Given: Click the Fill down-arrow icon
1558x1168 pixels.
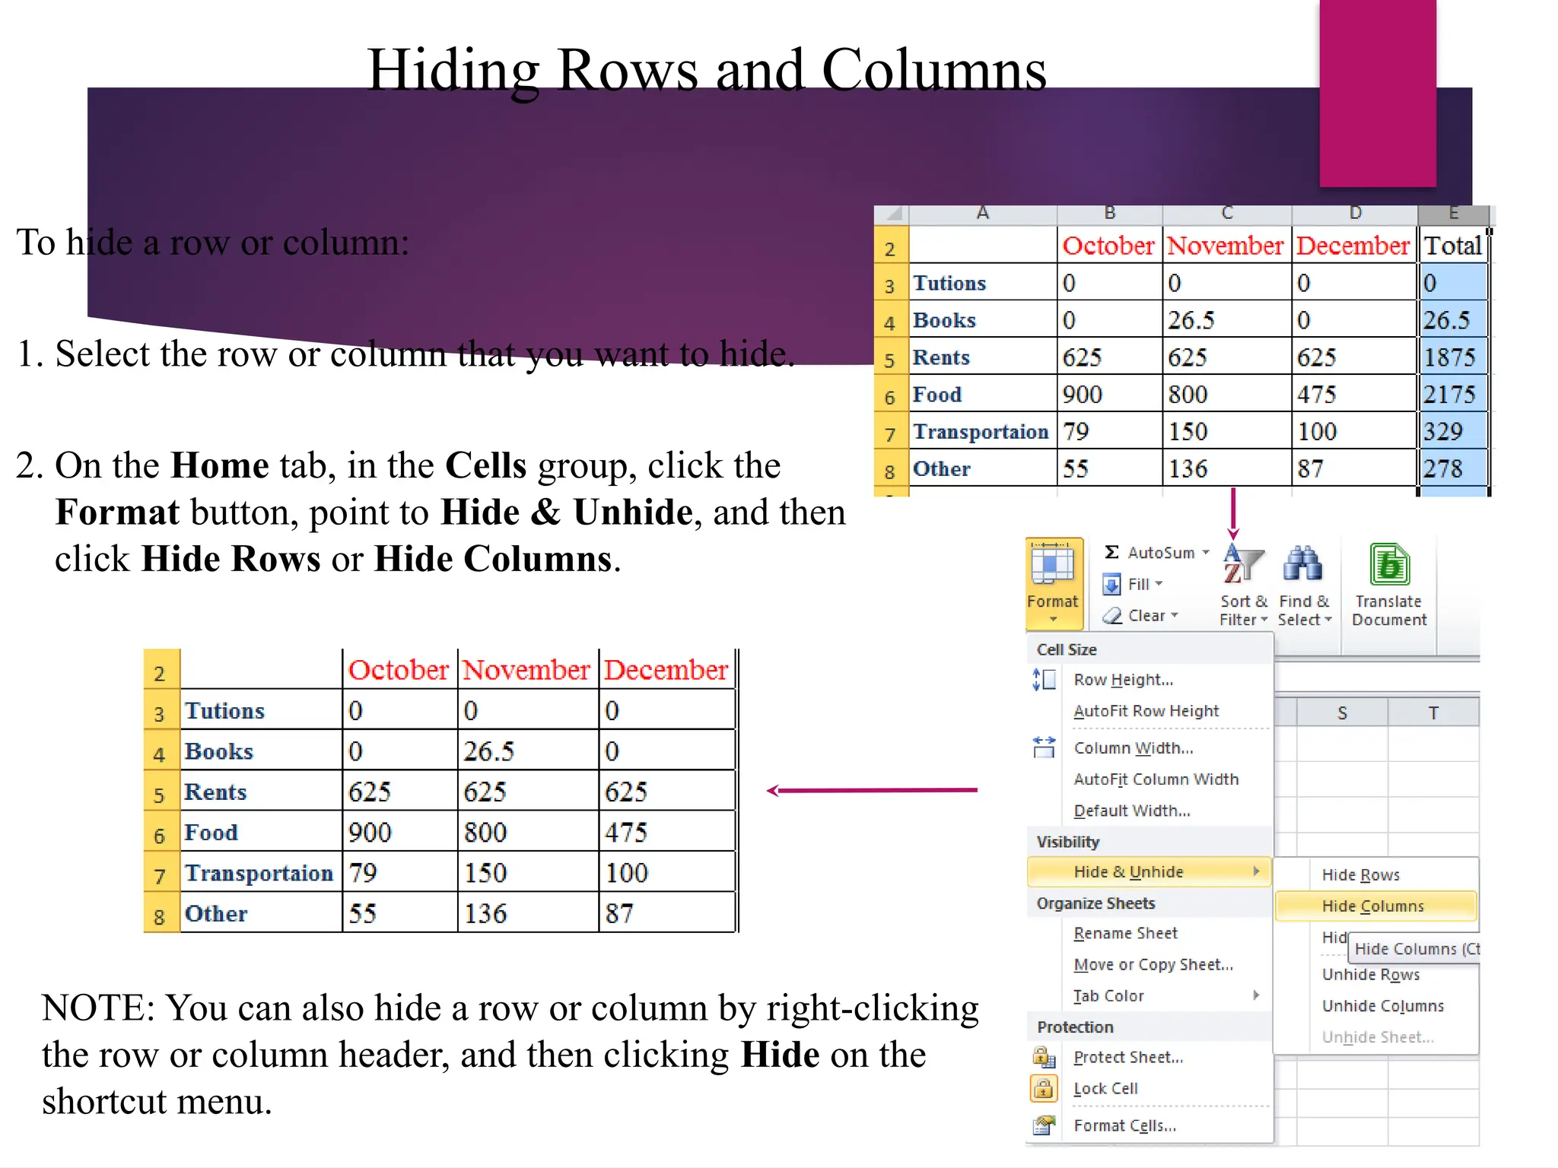Looking at the screenshot, I should (x=1111, y=584).
